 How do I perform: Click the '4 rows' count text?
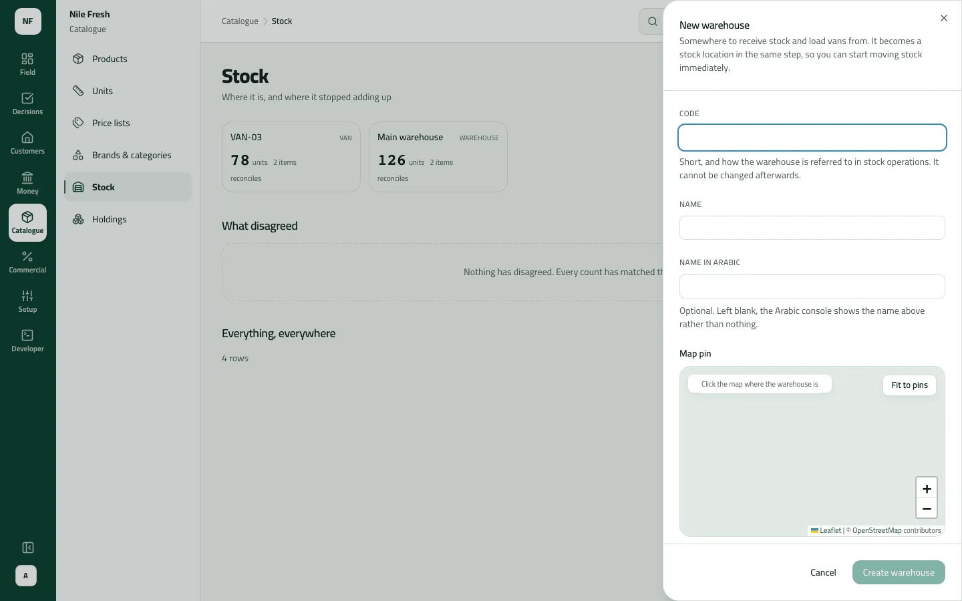click(x=235, y=359)
